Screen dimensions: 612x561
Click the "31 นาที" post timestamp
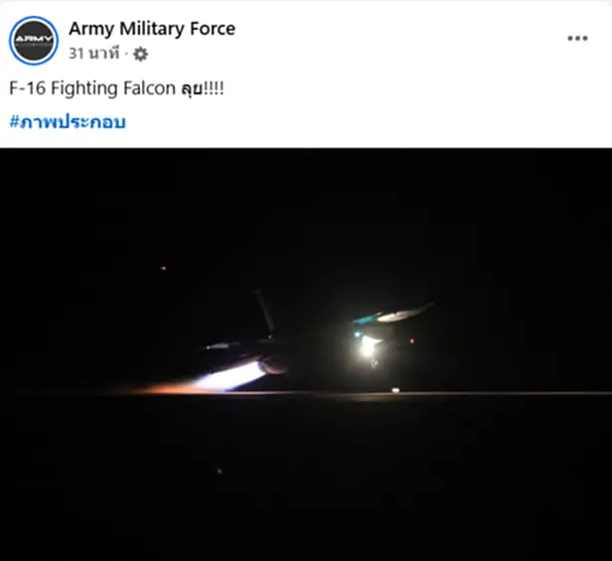pos(95,54)
